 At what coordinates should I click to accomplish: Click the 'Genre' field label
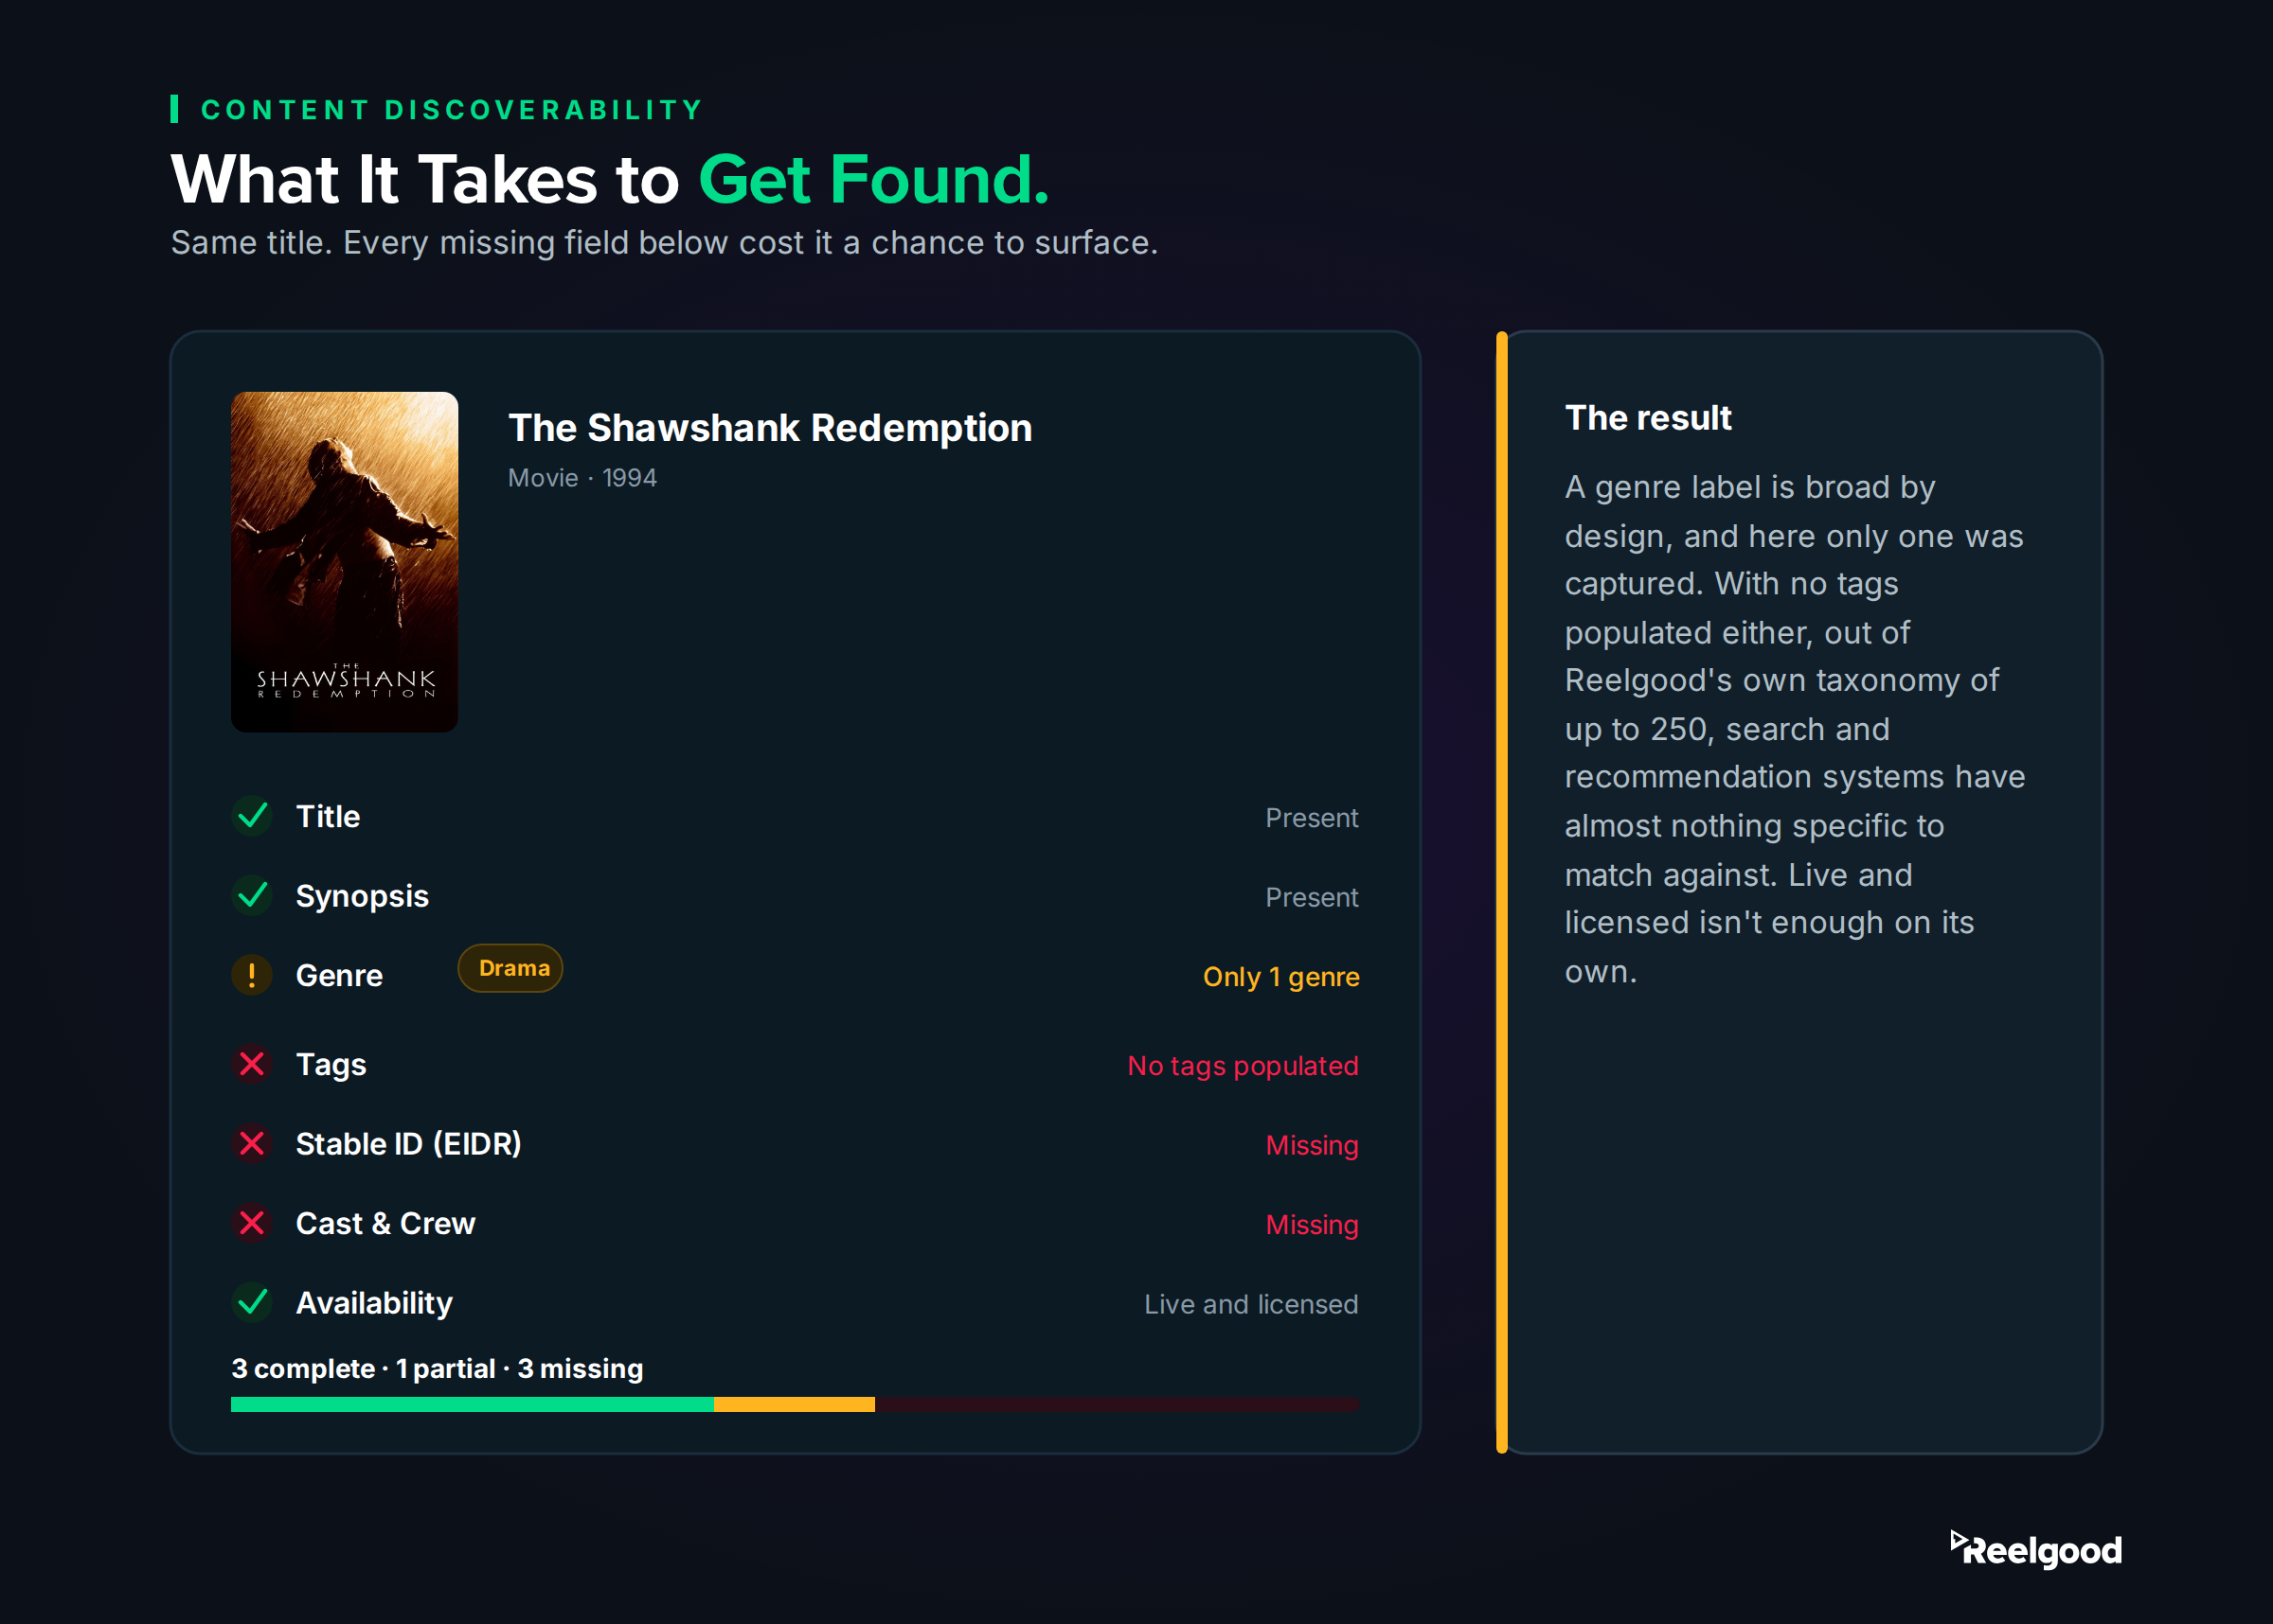point(339,975)
